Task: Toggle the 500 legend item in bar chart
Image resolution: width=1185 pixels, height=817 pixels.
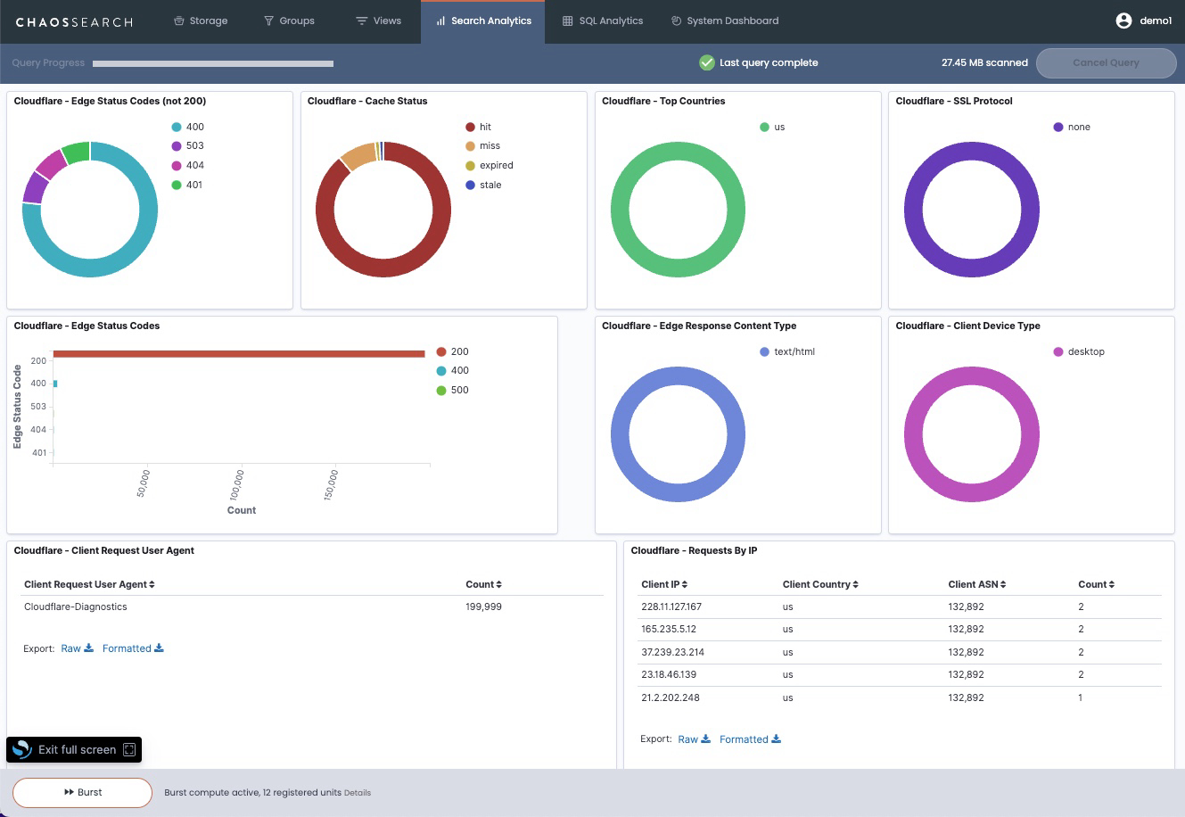Action: click(x=452, y=390)
